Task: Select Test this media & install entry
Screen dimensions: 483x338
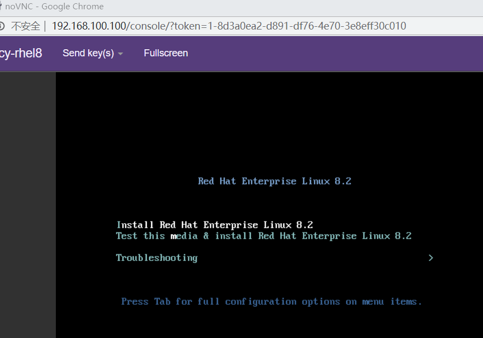Action: point(264,236)
